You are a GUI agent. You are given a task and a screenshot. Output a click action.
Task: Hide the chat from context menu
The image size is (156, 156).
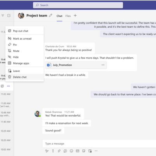pyautogui.click(x=25, y=57)
